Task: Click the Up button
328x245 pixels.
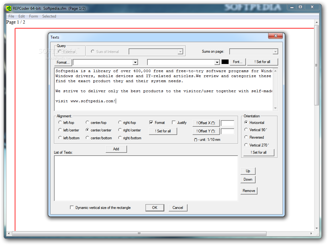Action: coord(248,171)
